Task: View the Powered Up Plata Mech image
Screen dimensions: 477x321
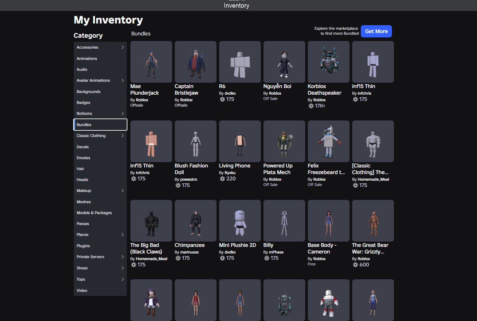Action: click(x=284, y=141)
